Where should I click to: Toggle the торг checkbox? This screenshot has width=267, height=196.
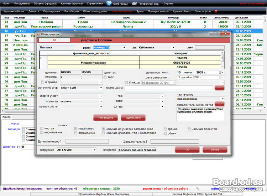tap(105, 77)
